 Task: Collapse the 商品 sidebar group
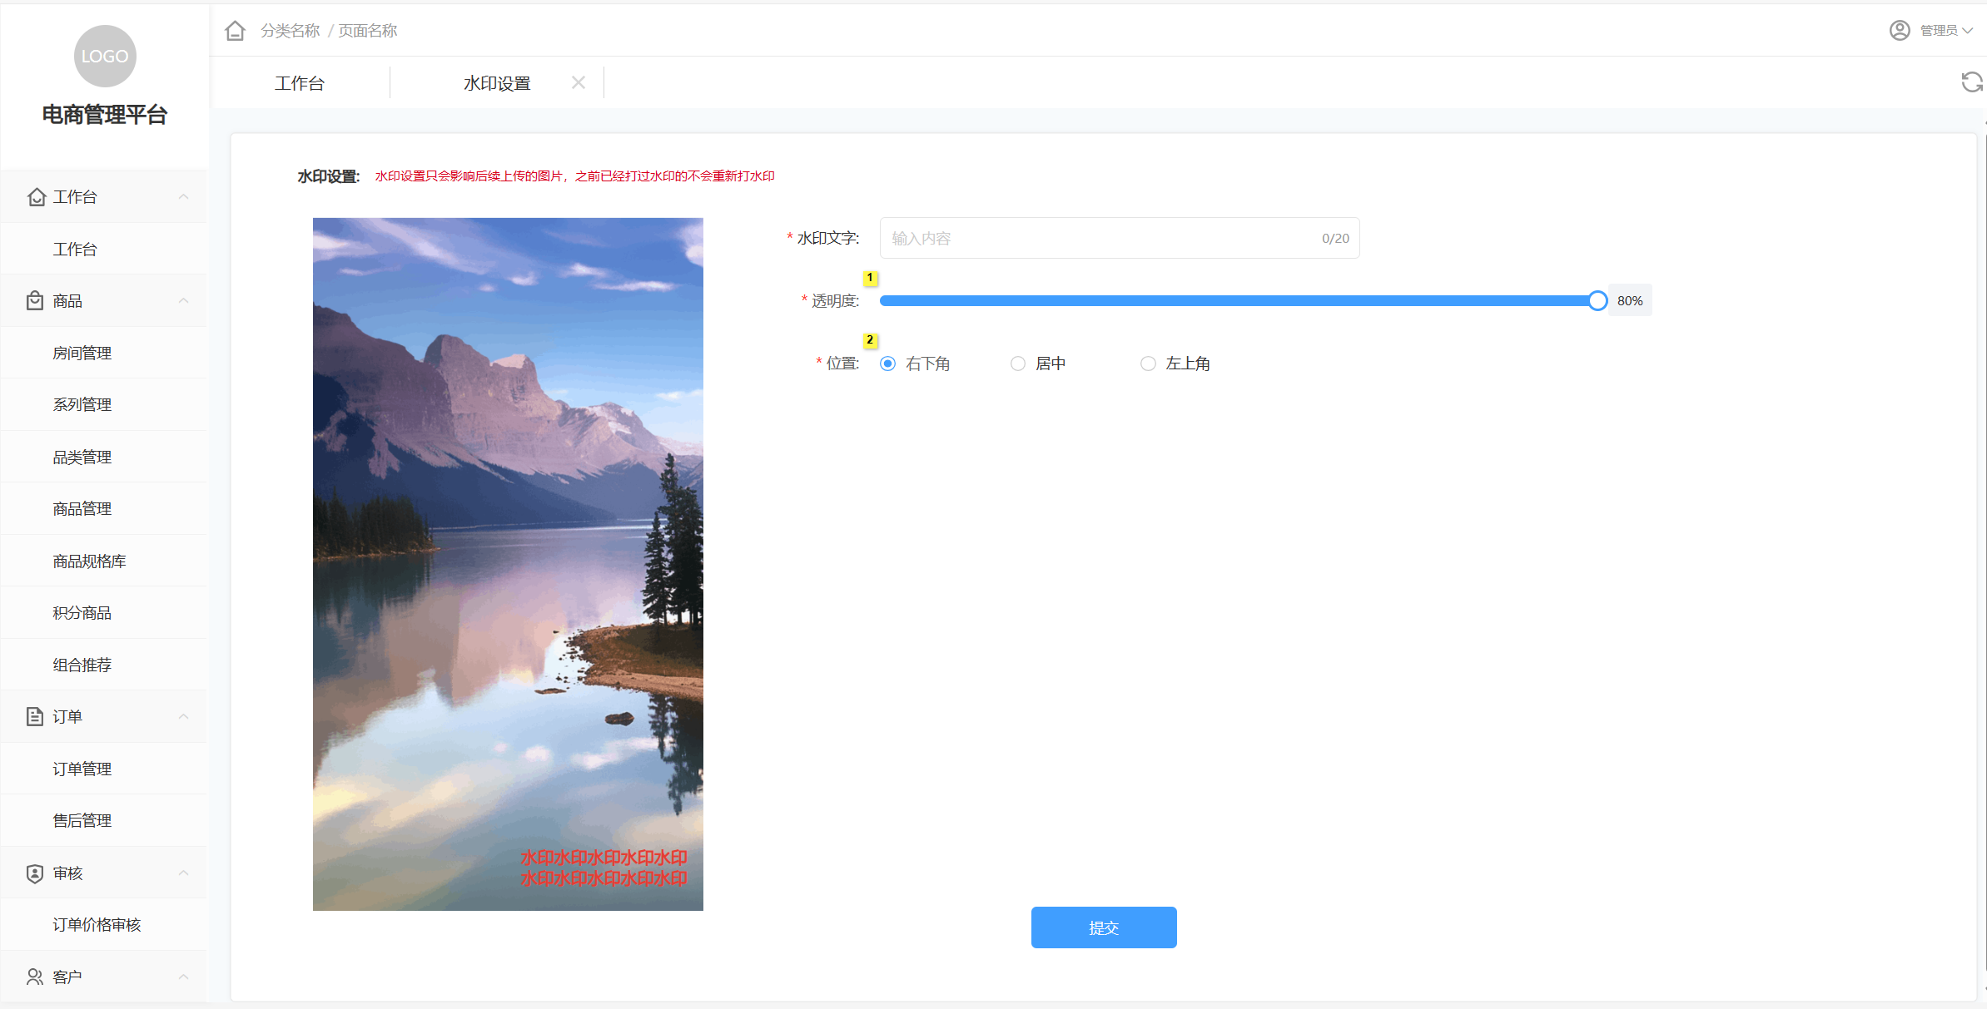pos(184,301)
